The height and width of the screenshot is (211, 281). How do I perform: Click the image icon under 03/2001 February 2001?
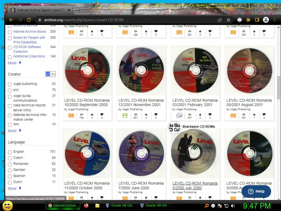[x=179, y=115]
